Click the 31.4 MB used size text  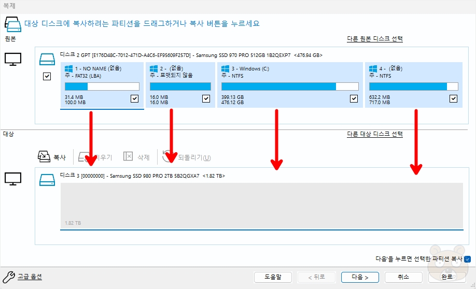point(74,97)
